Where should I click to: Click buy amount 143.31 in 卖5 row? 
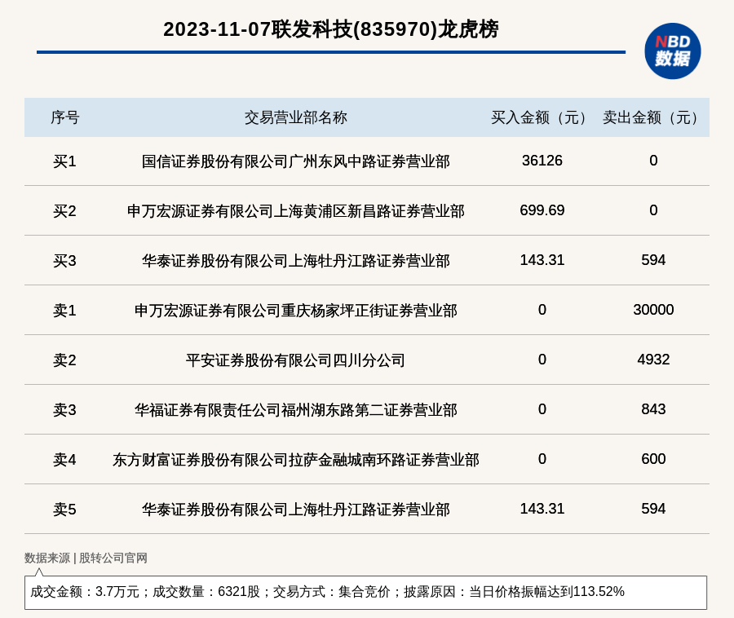[x=542, y=509]
